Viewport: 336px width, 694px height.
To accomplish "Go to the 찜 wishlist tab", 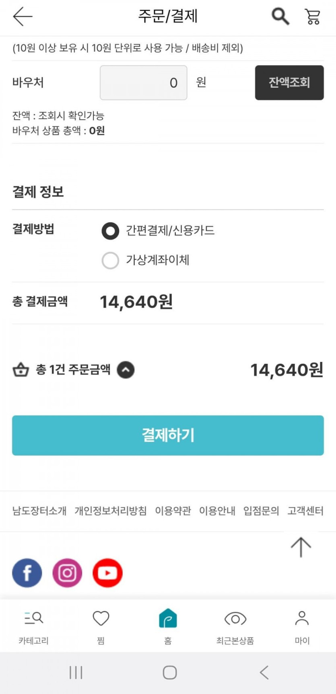I will [101, 626].
